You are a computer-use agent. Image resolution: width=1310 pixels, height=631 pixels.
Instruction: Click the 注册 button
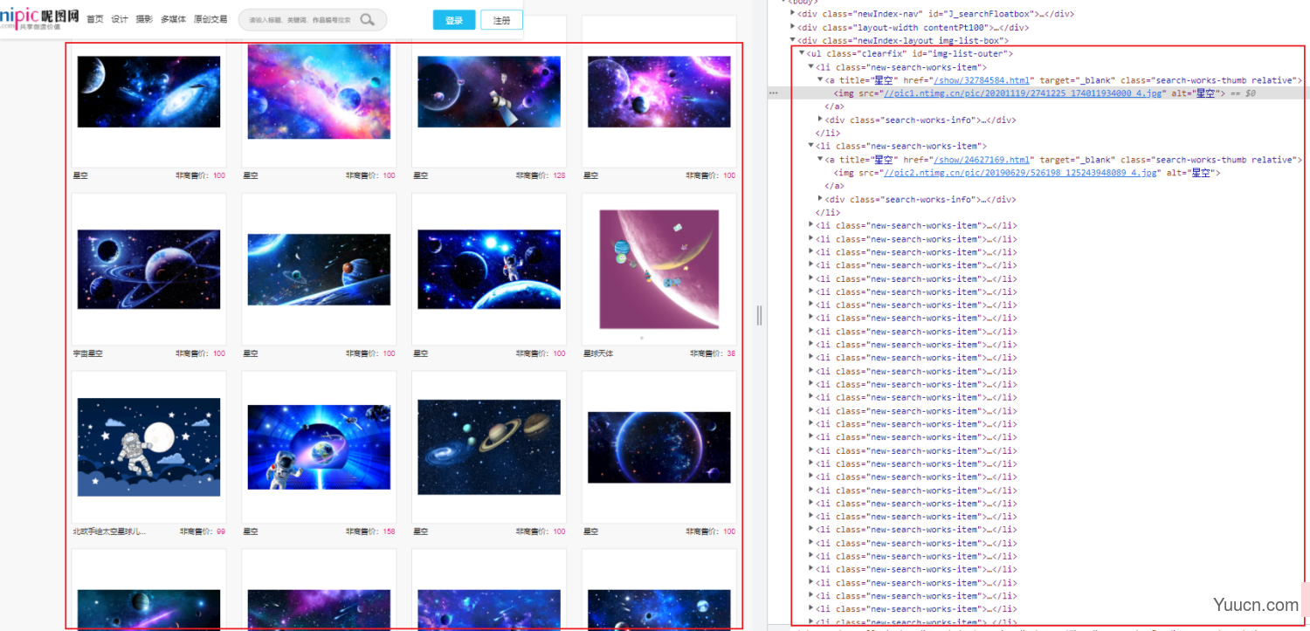coord(501,20)
